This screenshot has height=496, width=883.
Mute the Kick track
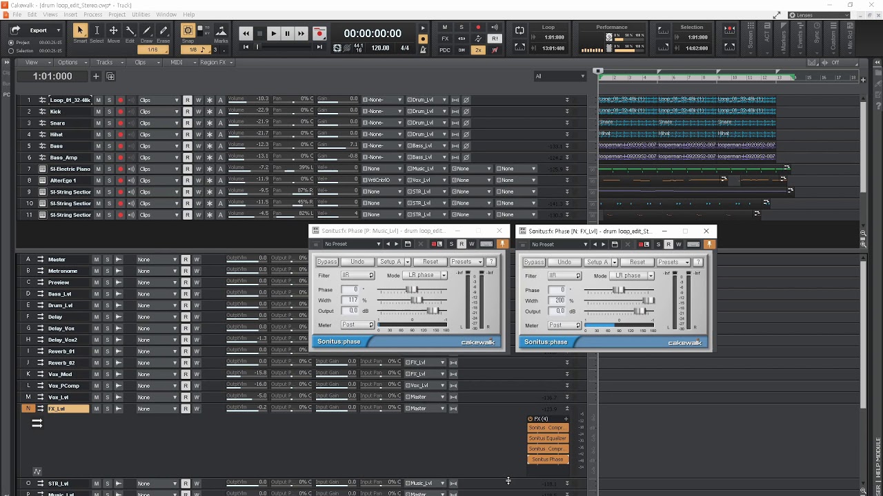pyautogui.click(x=98, y=112)
